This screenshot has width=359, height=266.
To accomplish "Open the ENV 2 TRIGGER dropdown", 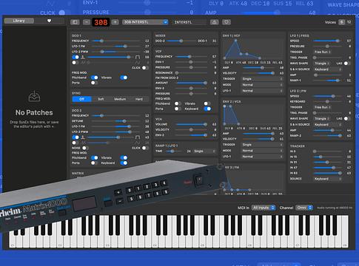I will coord(262,145).
